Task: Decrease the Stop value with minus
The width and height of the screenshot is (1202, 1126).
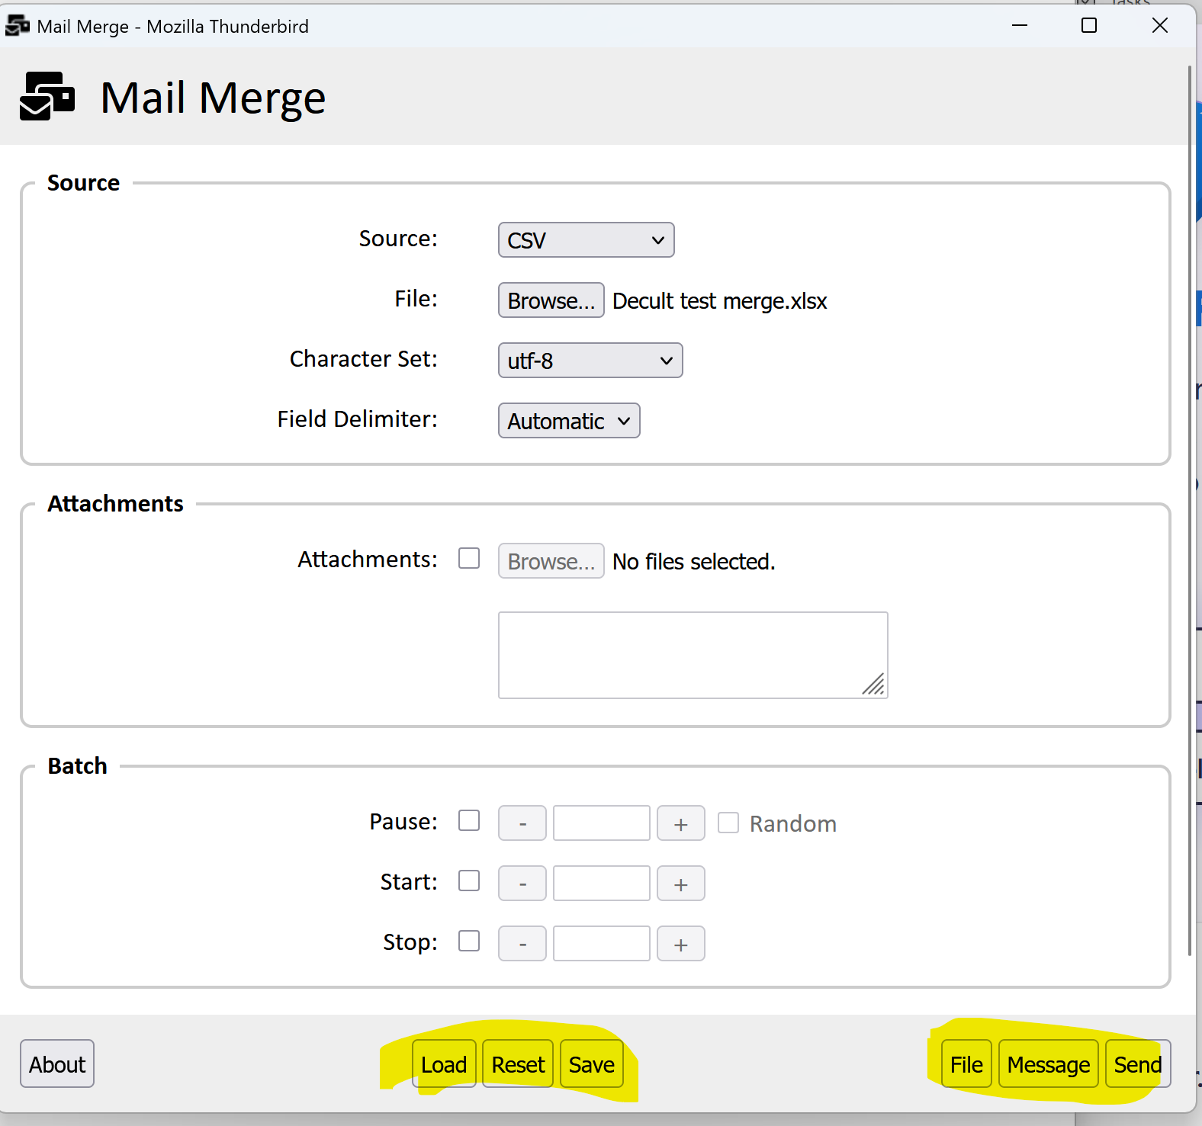Action: click(522, 945)
